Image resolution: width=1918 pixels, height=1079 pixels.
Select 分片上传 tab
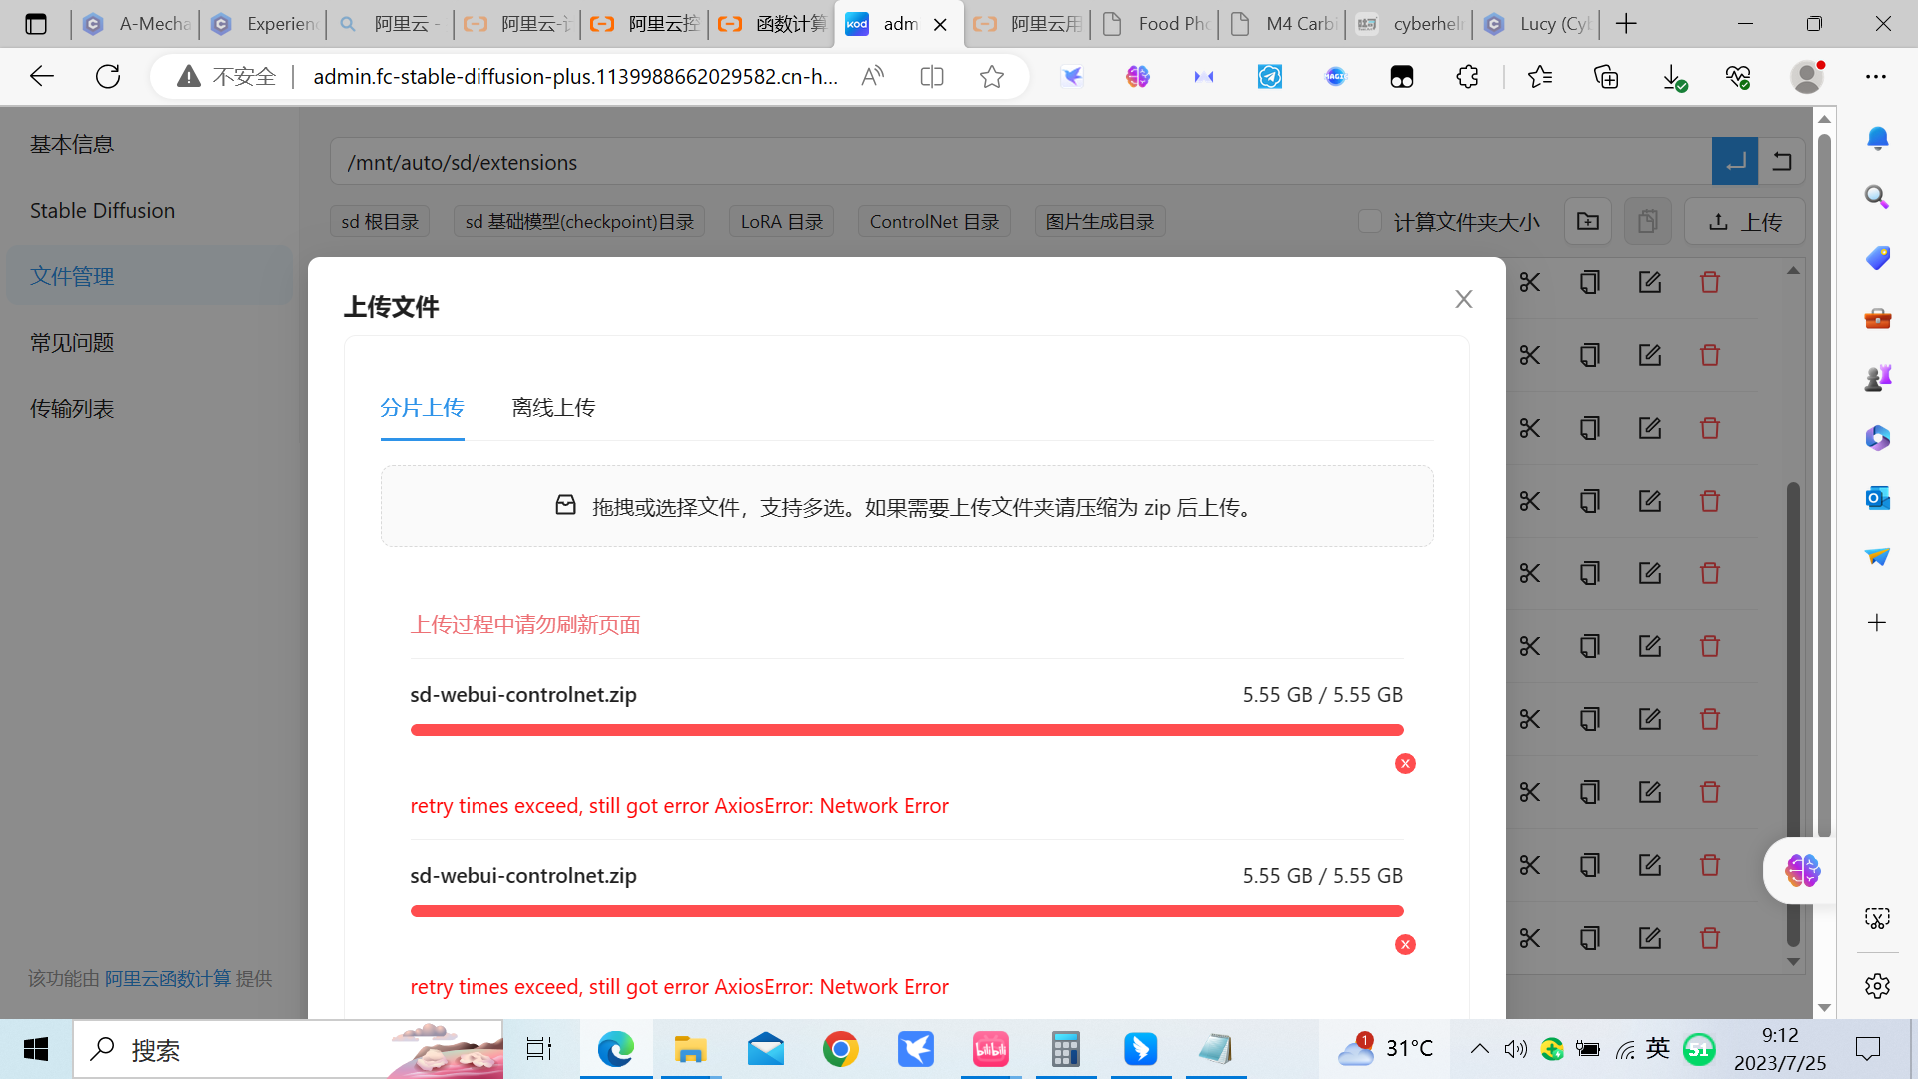pyautogui.click(x=422, y=408)
